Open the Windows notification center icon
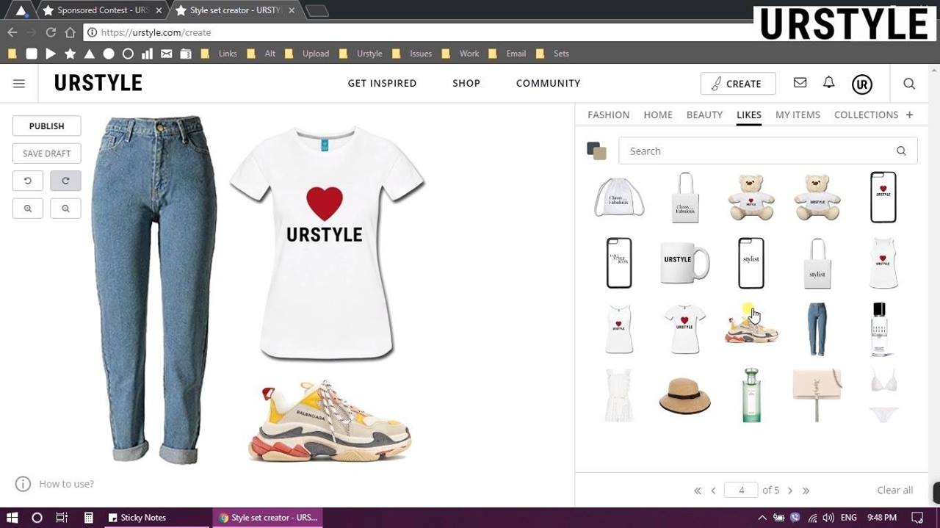940x528 pixels. click(917, 518)
